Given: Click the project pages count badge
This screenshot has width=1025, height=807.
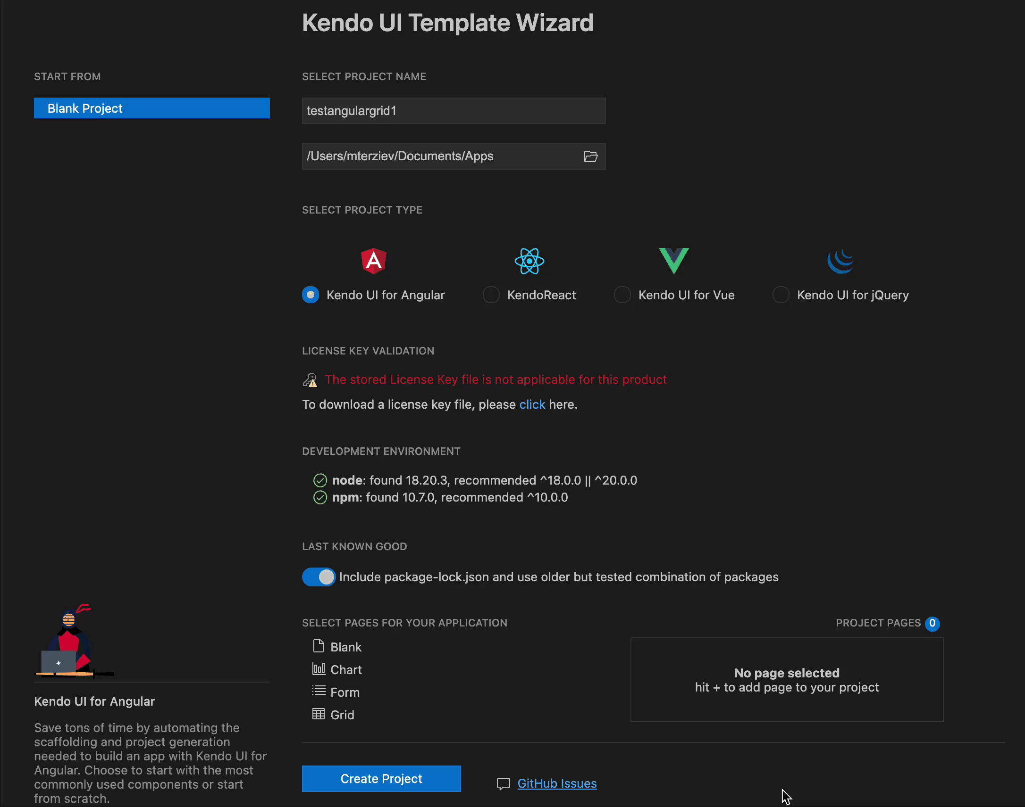Looking at the screenshot, I should [x=933, y=623].
